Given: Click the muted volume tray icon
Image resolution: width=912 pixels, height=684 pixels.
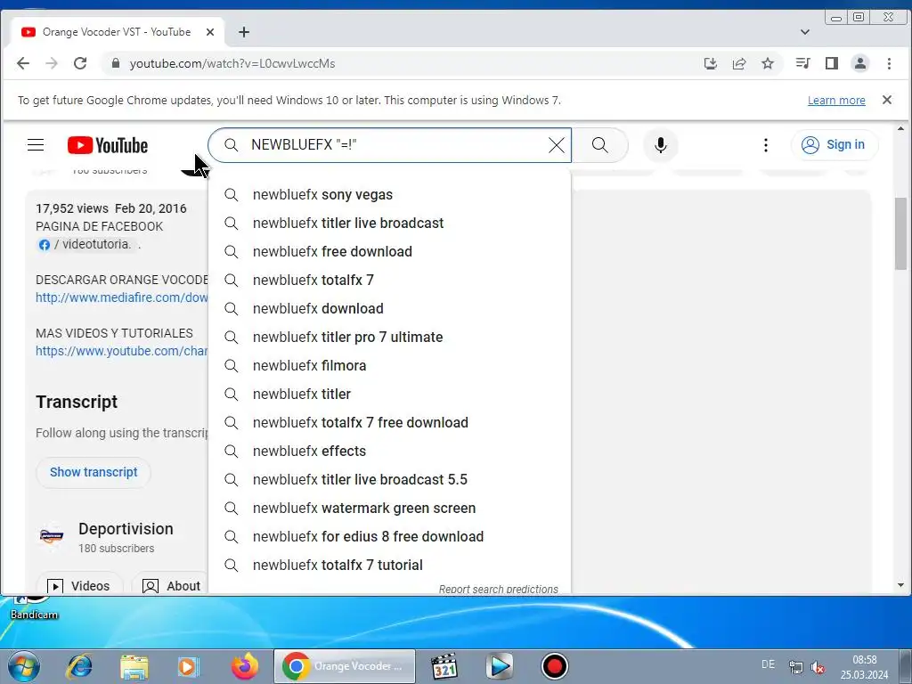Looking at the screenshot, I should [x=818, y=667].
